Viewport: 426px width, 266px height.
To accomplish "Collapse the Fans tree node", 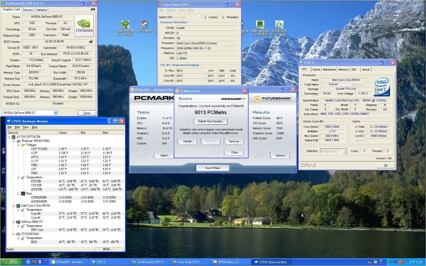I will pos(18,194).
